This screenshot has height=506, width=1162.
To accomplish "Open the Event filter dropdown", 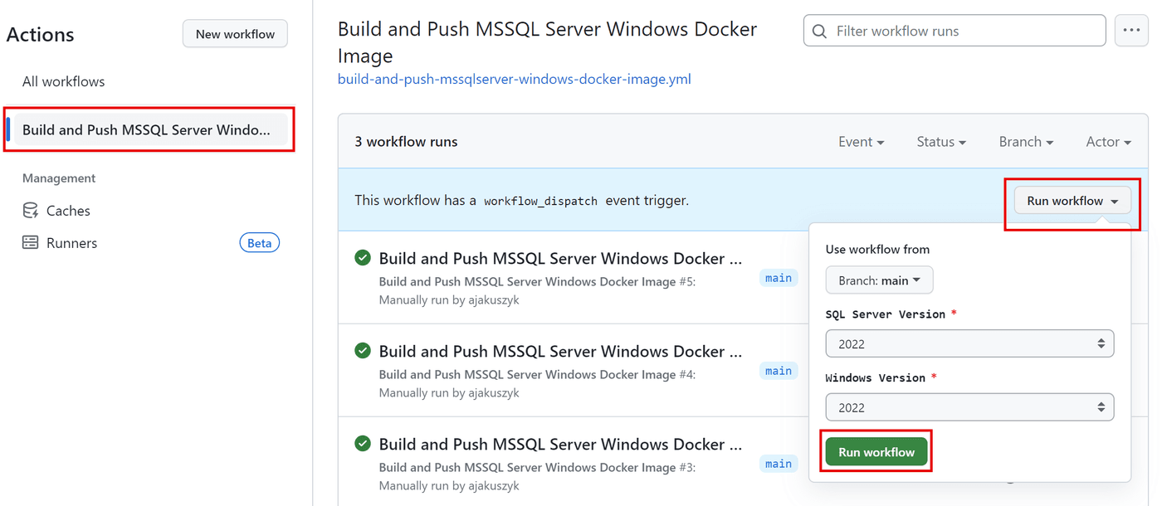I will point(861,141).
